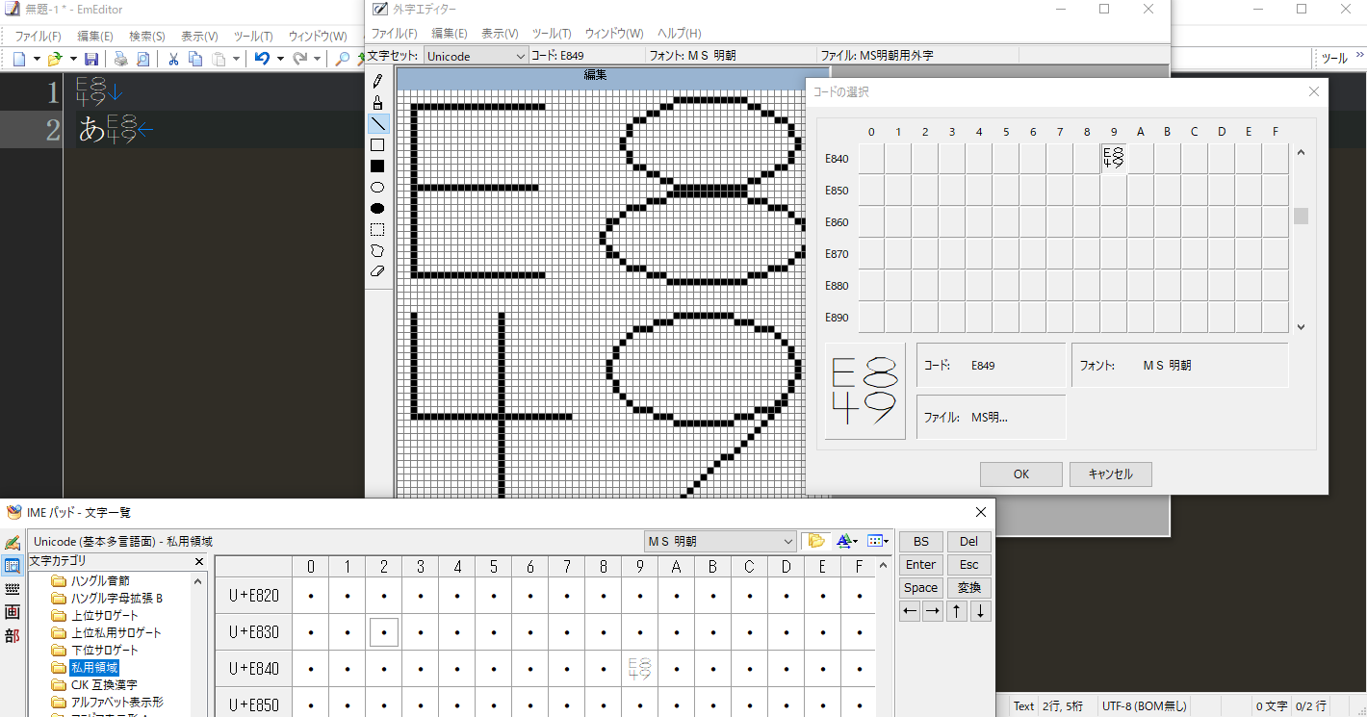Image resolution: width=1367 pixels, height=717 pixels.
Task: Click IME Pad Del button
Action: (968, 542)
